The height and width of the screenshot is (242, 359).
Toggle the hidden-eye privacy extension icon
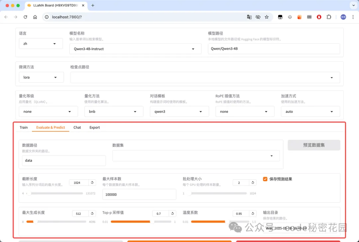pyautogui.click(x=258, y=17)
